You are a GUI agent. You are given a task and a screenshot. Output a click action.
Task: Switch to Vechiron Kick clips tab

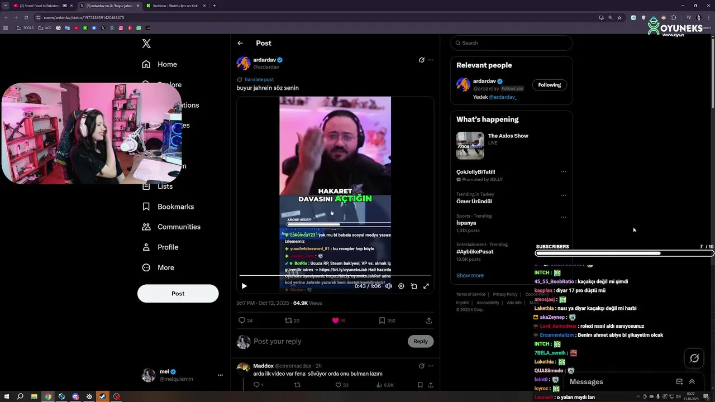176,6
